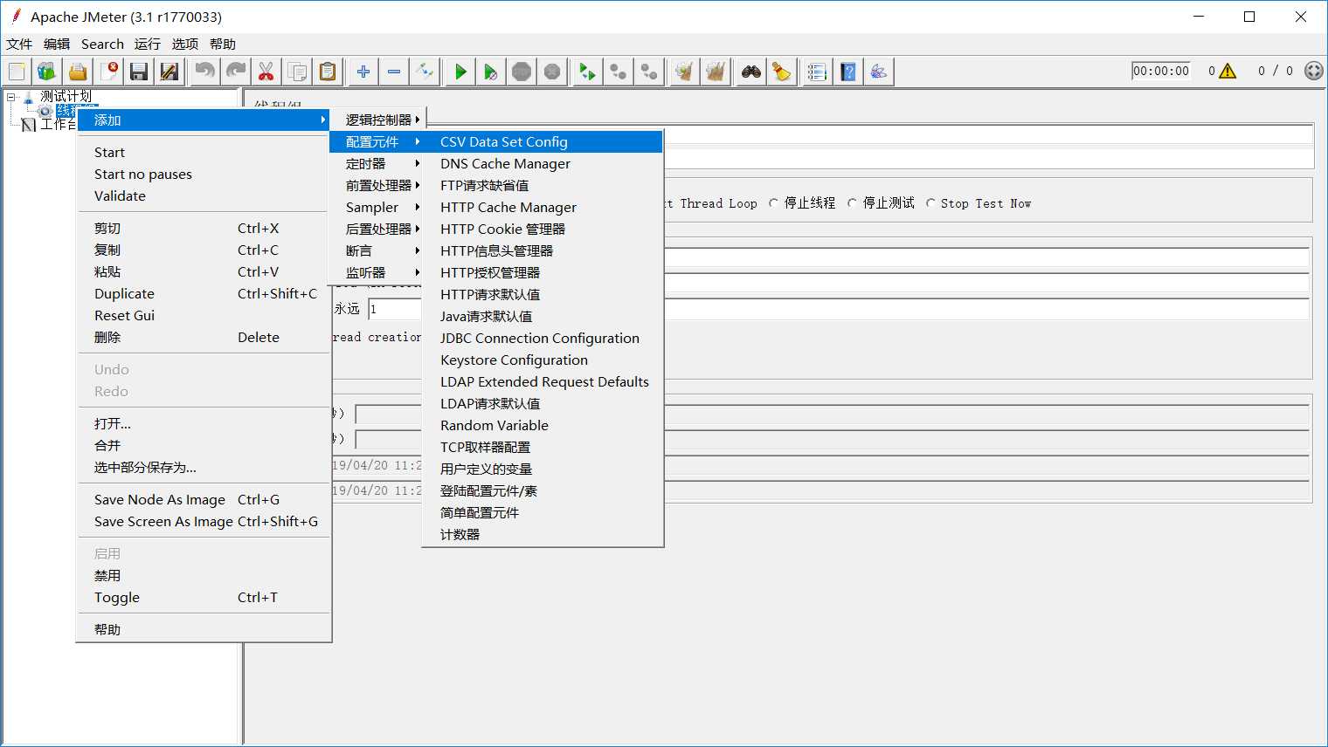Open the 运行 menu
The width and height of the screenshot is (1328, 747).
(x=148, y=44)
